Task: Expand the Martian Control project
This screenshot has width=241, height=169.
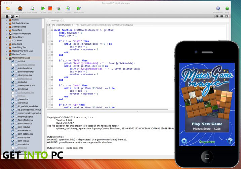Action: click(6, 55)
